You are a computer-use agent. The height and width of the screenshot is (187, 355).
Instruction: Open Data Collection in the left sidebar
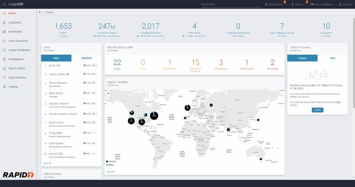coord(17,78)
